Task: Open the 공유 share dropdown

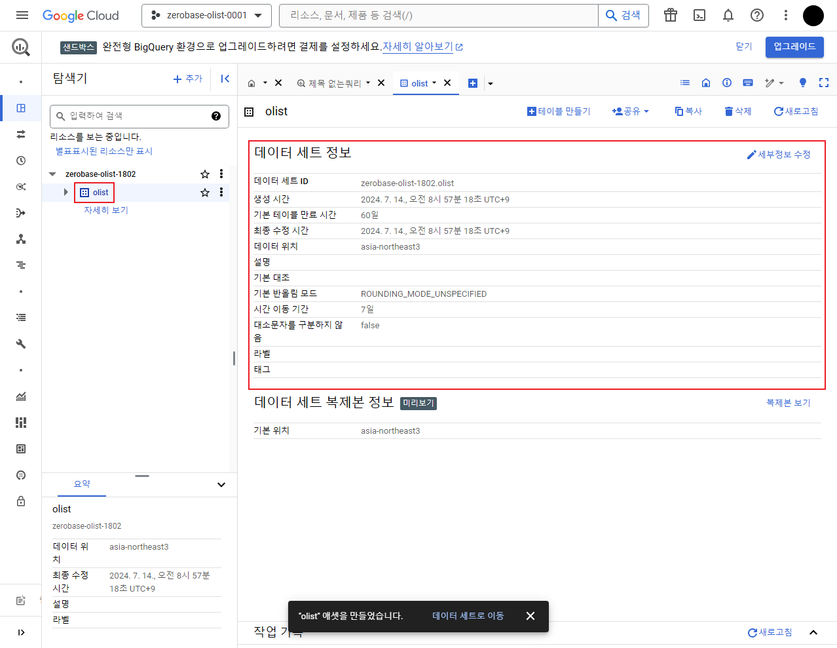Action: pyautogui.click(x=631, y=111)
